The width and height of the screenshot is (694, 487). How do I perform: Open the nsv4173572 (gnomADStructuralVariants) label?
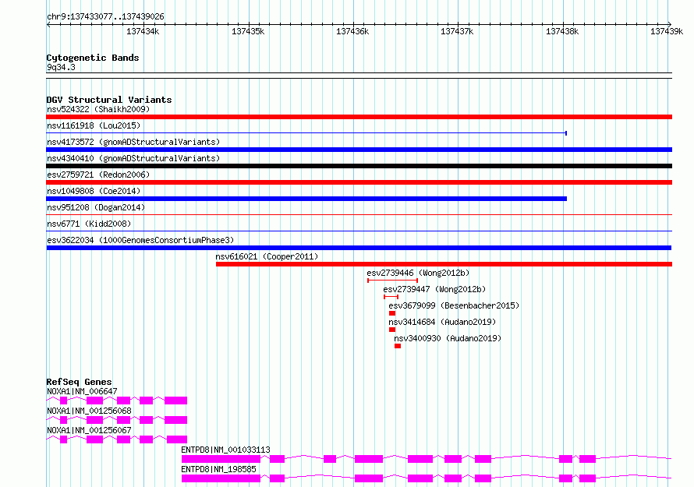133,142
